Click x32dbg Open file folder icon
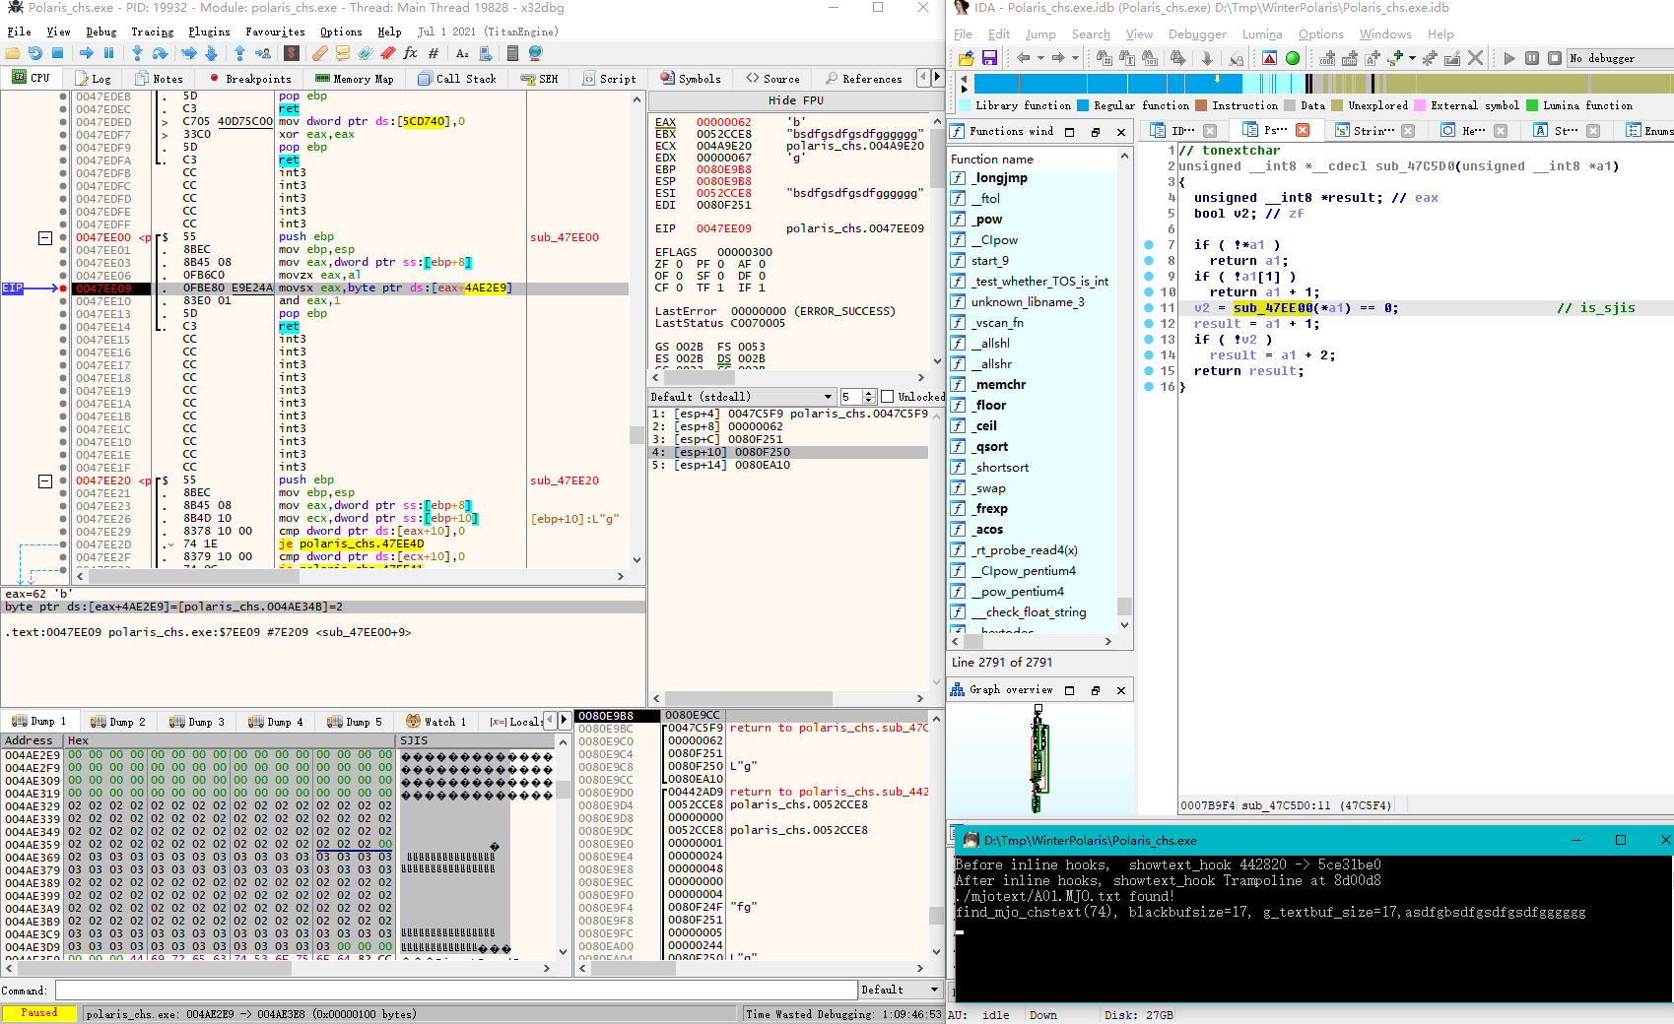1674x1024 pixels. point(13,53)
